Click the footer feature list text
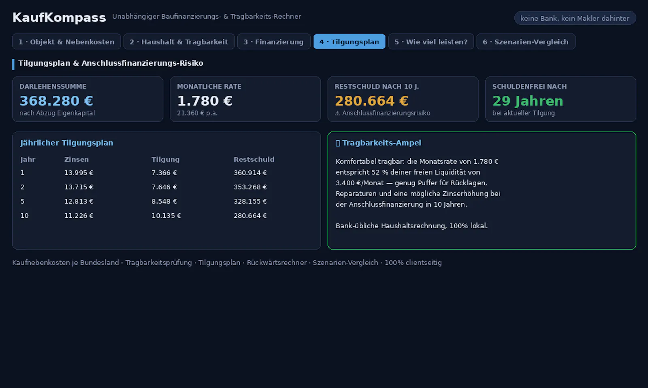Screen dimensions: 648x388 [227, 263]
